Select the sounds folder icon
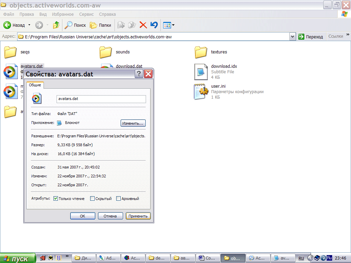Screen dimensions: 351x263 pyautogui.click(x=106, y=52)
